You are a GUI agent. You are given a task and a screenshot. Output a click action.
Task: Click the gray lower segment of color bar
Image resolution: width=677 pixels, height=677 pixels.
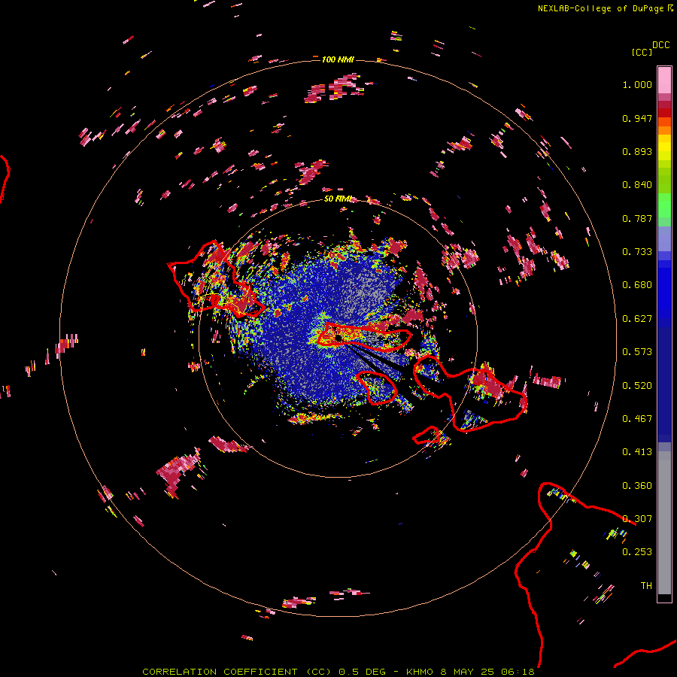coord(664,523)
